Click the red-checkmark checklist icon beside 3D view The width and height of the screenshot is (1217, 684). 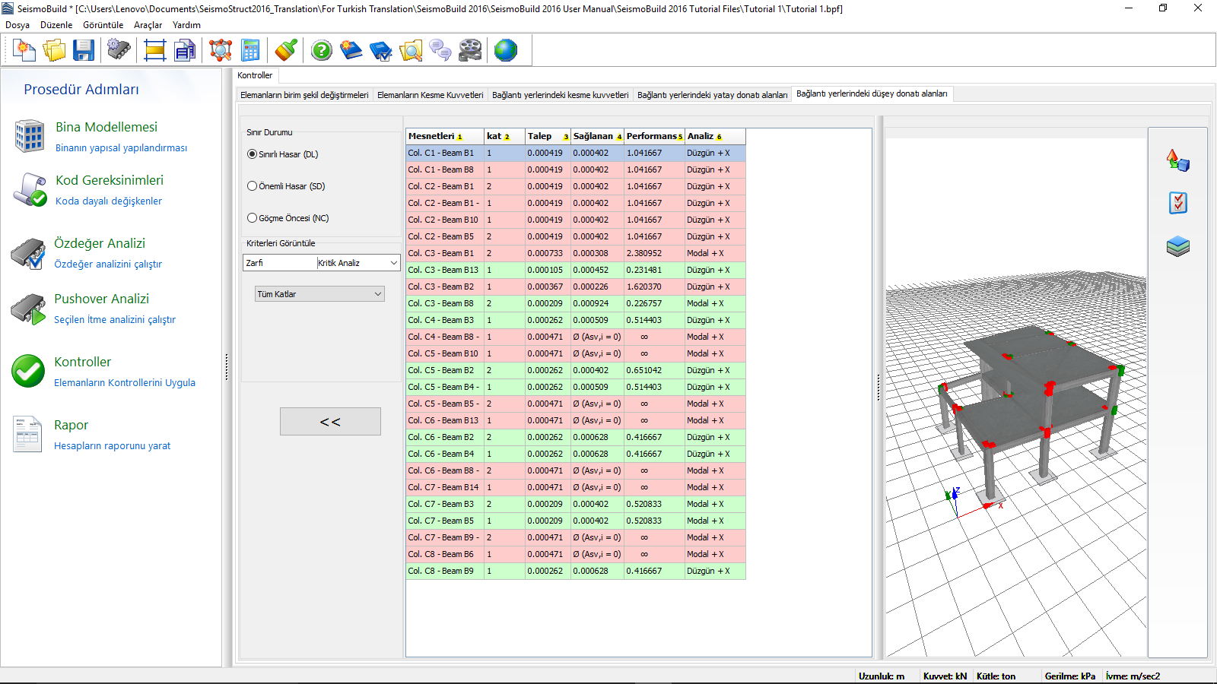click(1177, 203)
